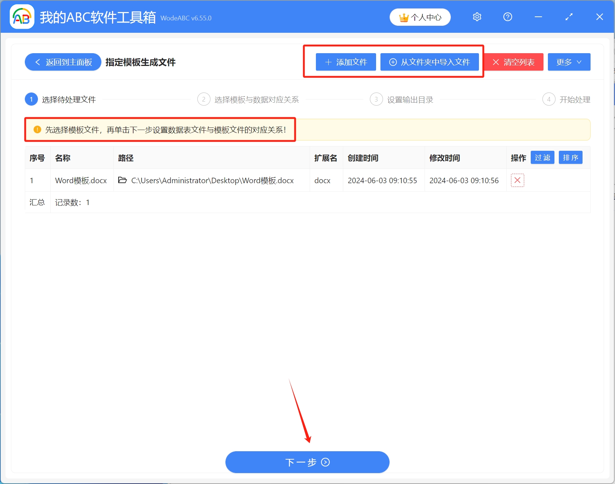
Task: Remove Word模板.docx with the red X icon
Action: pyautogui.click(x=517, y=180)
